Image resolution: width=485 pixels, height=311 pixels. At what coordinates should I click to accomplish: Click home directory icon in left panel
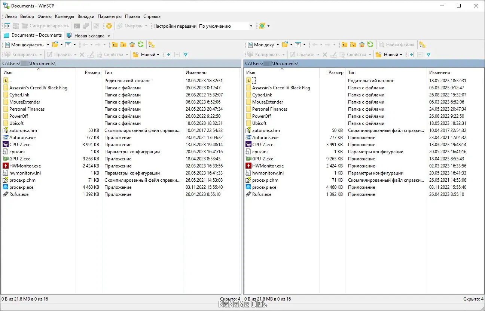click(132, 44)
